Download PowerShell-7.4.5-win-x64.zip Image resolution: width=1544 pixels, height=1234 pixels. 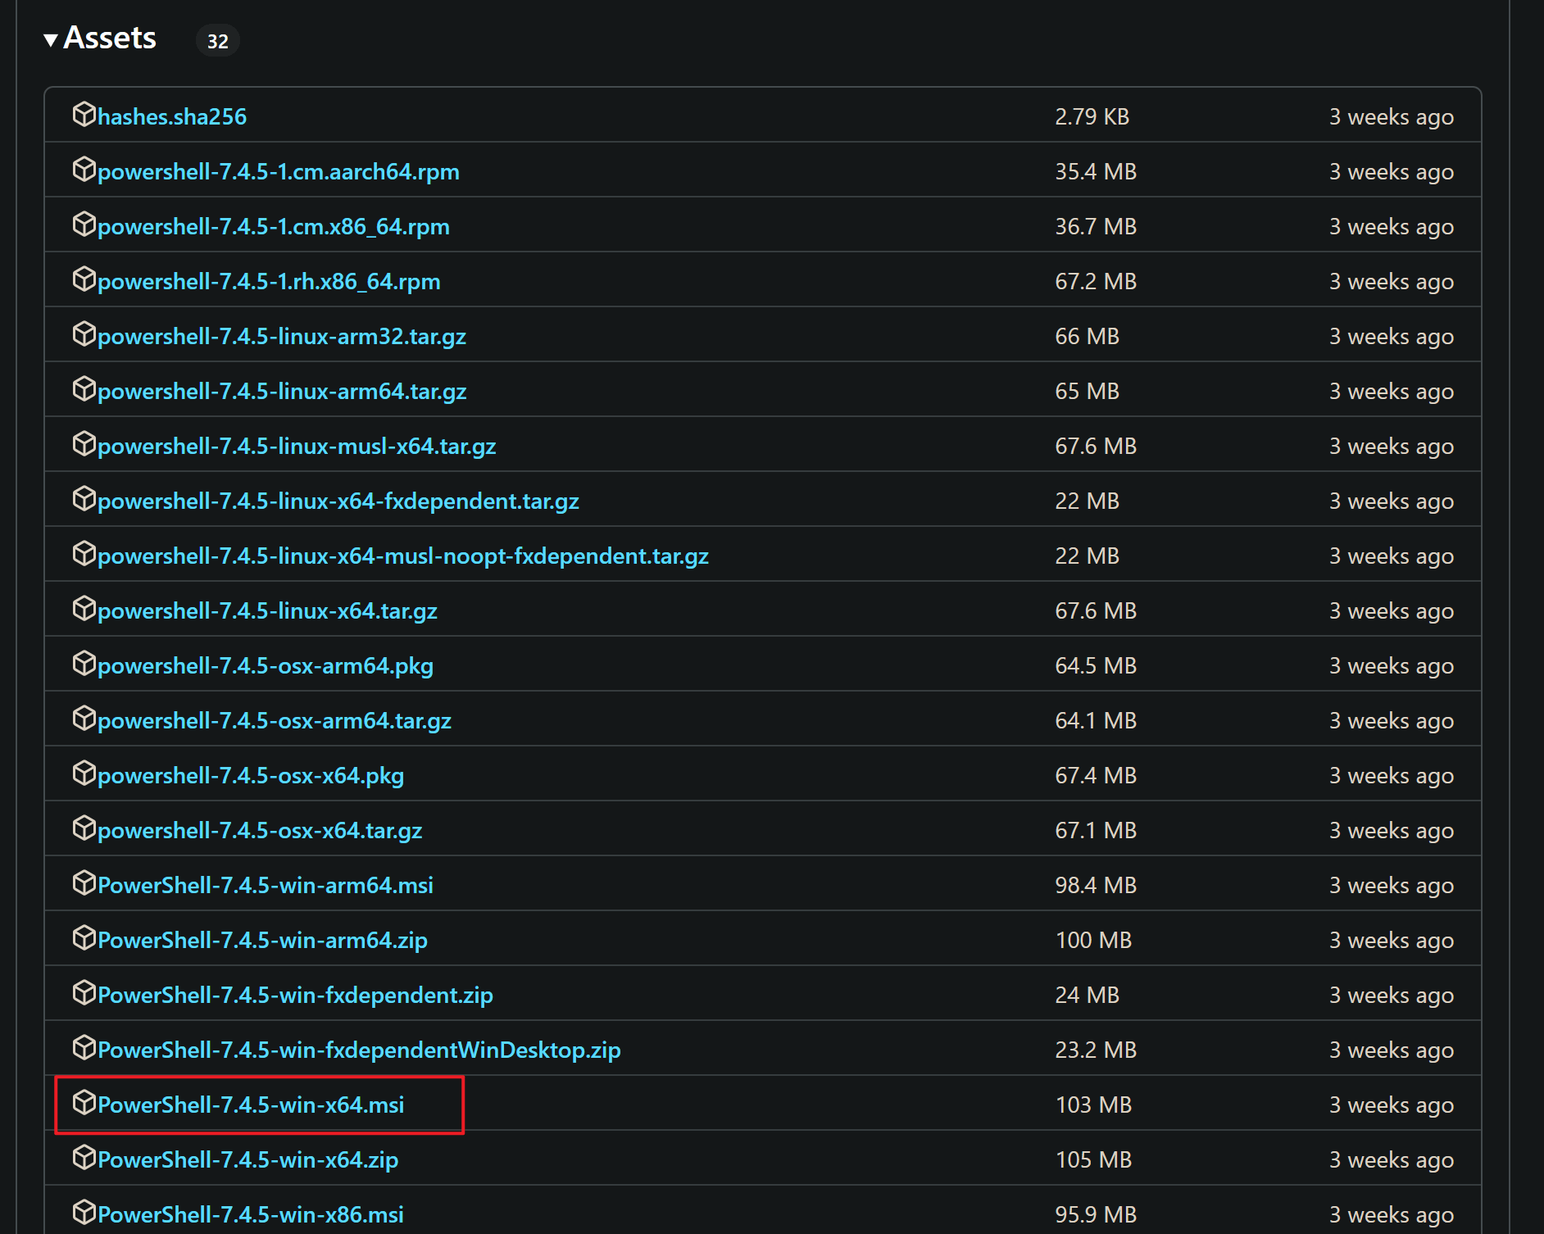(247, 1159)
